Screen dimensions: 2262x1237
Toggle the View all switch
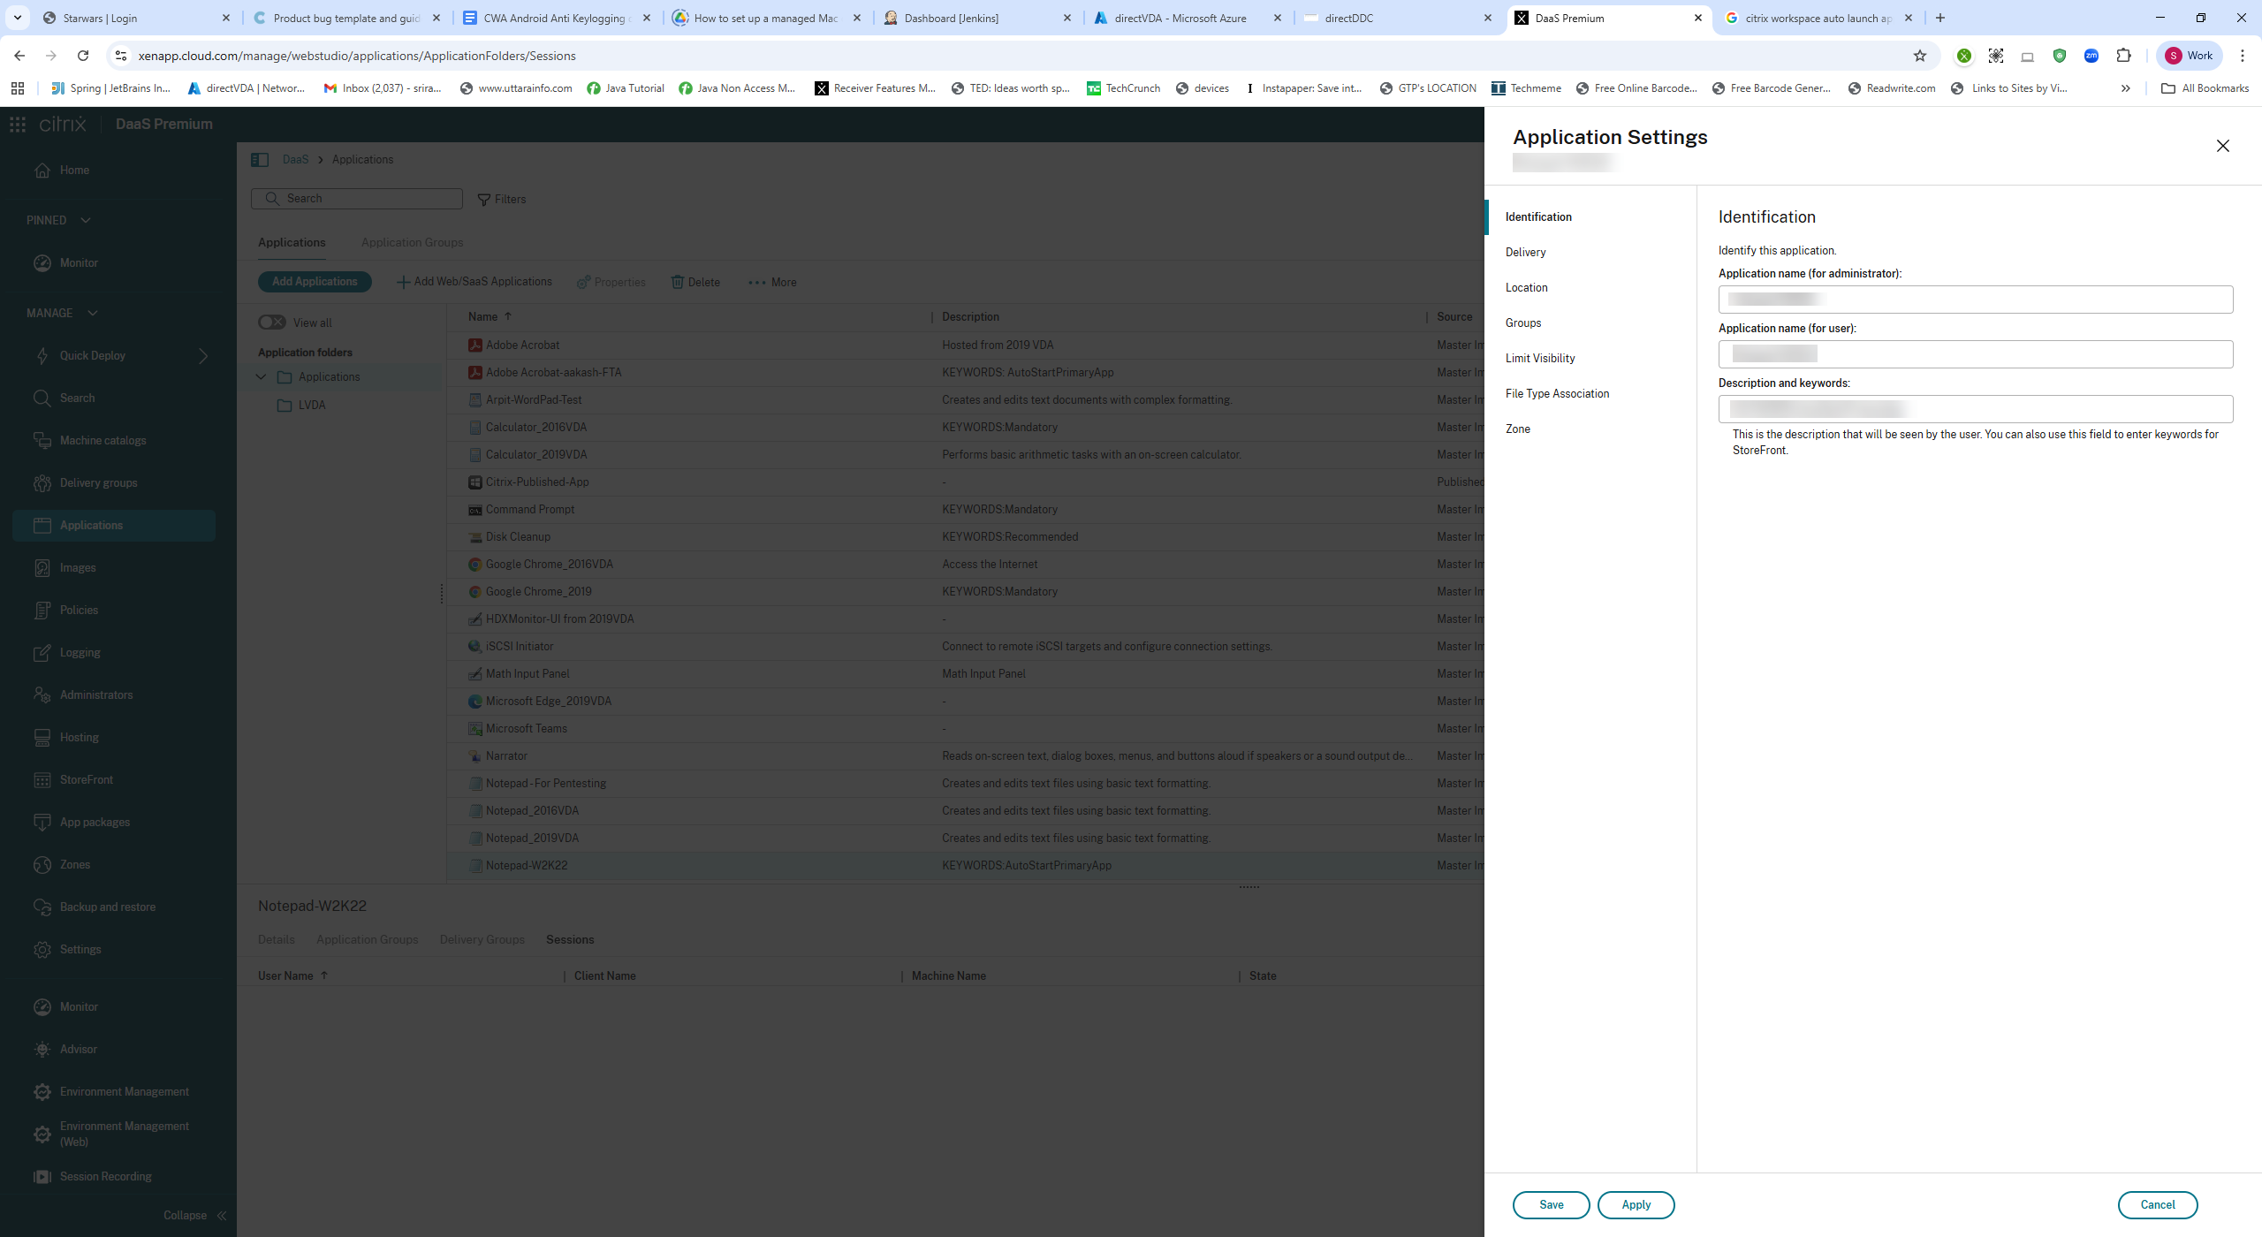tap(271, 323)
